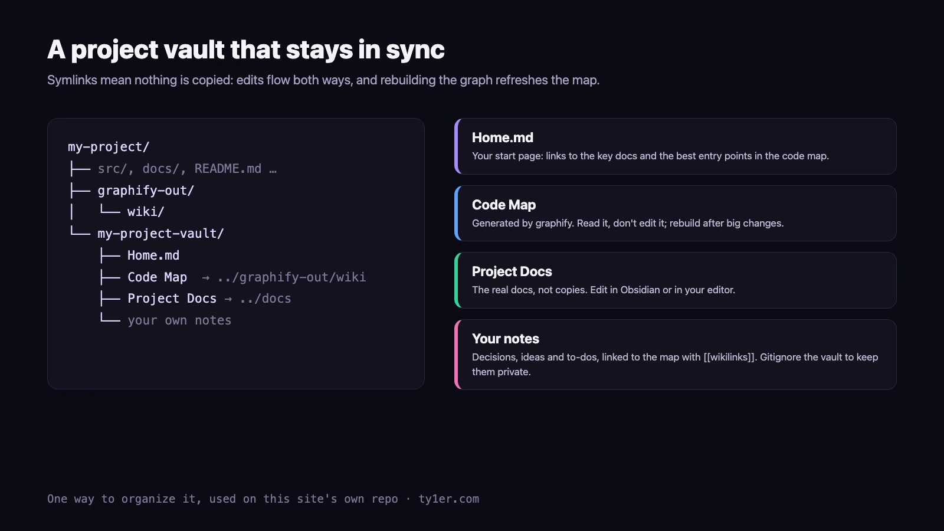This screenshot has width=944, height=531.
Task: Click 'ty1er.com' in the footer
Action: 449,499
